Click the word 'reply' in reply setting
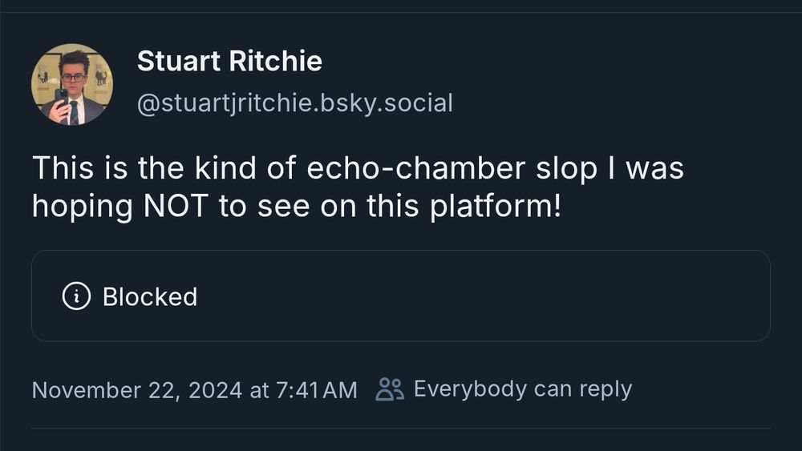This screenshot has width=802, height=451. click(606, 390)
